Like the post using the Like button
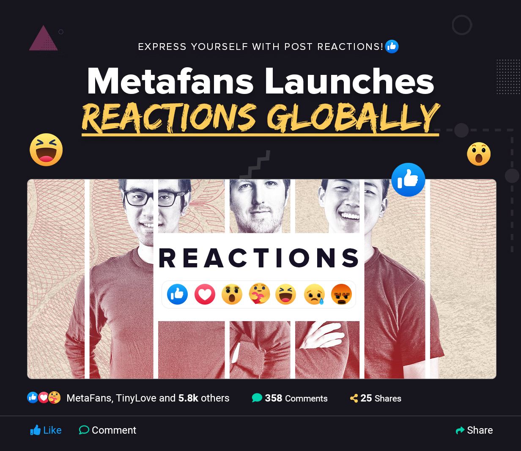The width and height of the screenshot is (521, 451). point(46,430)
